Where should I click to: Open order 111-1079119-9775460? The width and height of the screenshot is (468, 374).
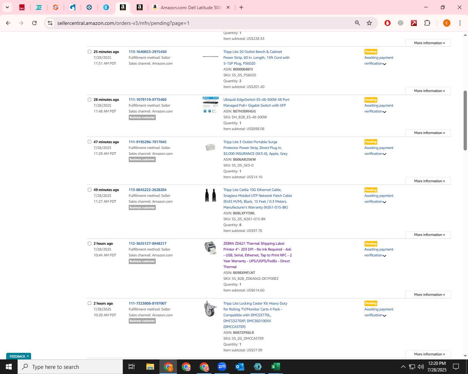[147, 99]
